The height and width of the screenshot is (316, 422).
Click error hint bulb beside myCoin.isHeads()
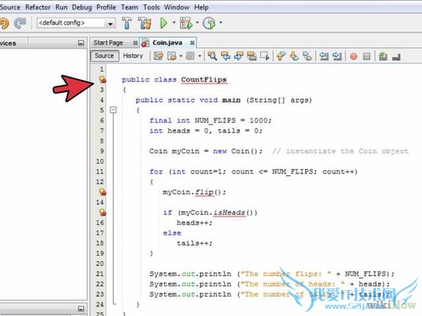coord(103,213)
